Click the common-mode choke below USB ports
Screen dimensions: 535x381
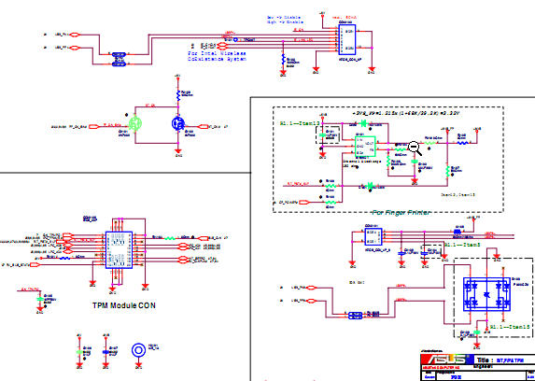(356, 315)
